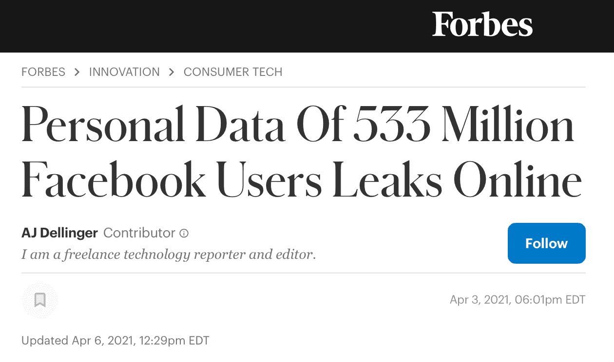Viewport: 614px width, 362px height.
Task: Click the chevron after the FORBES breadcrumb
Action: point(77,72)
